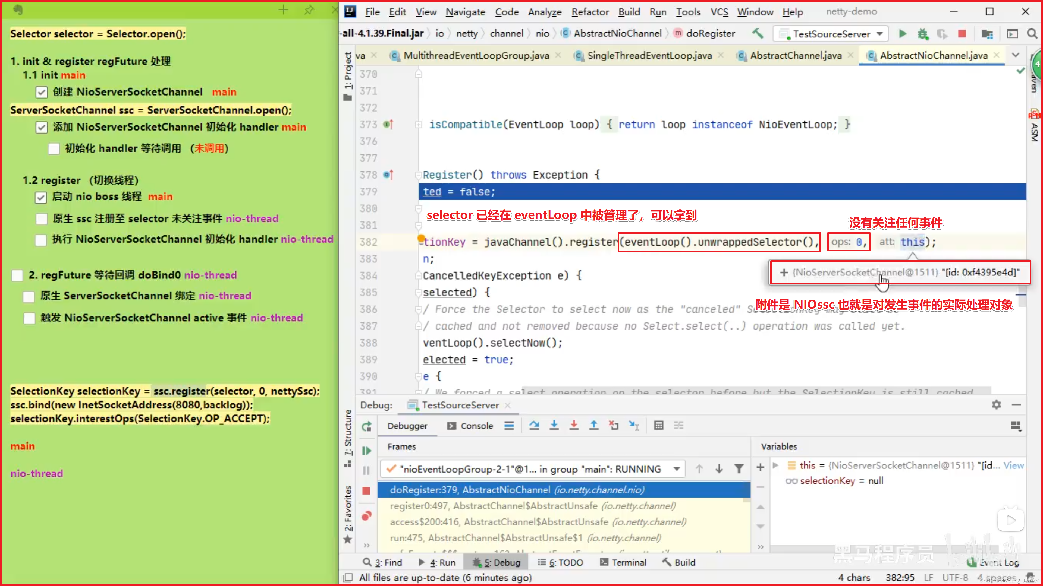Open the Refactor menu

point(590,12)
